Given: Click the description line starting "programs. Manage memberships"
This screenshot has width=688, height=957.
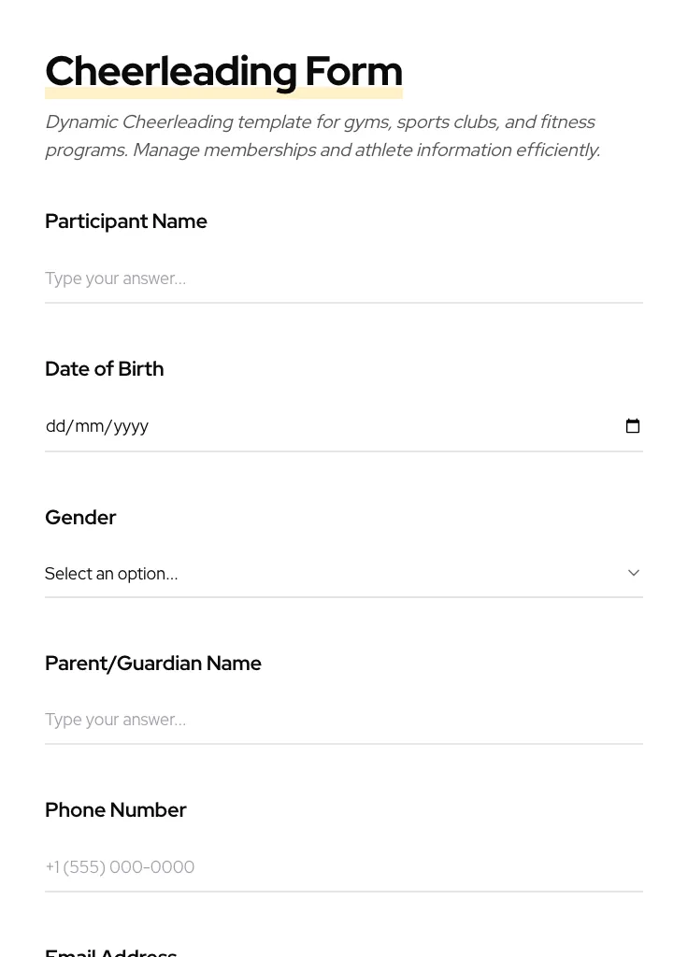Looking at the screenshot, I should click(x=322, y=150).
